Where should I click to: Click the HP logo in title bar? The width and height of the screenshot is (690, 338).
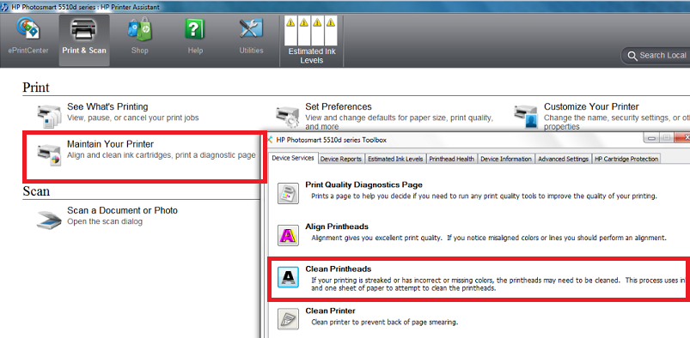(x=4, y=7)
